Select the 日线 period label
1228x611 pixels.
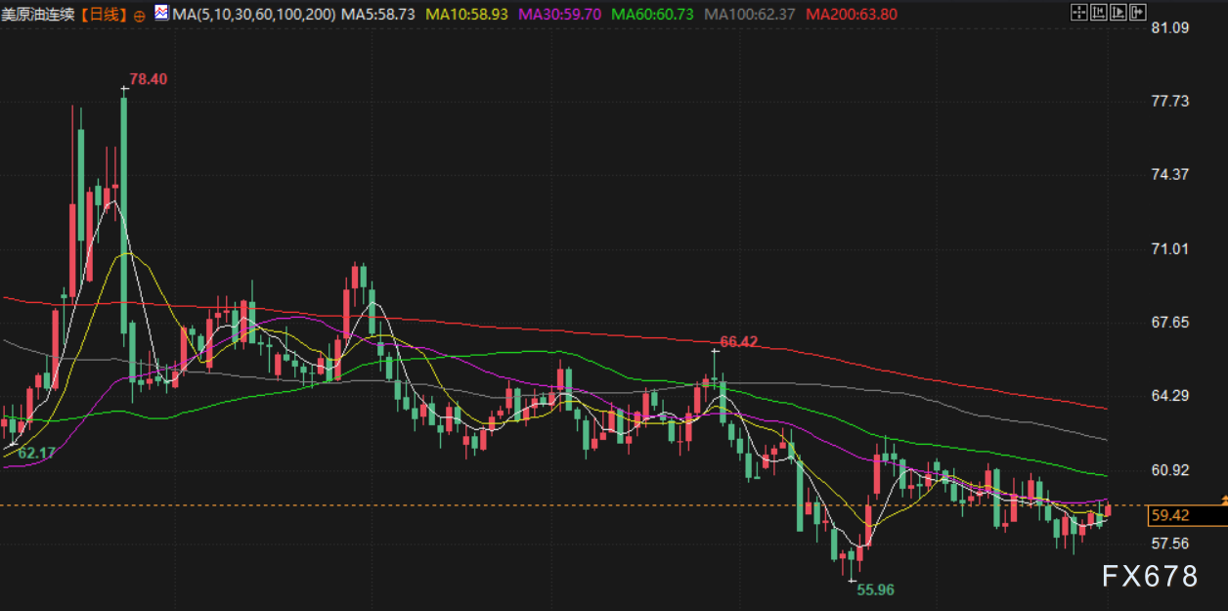pos(105,15)
